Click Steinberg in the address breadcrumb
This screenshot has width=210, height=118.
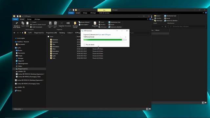coord(62,33)
